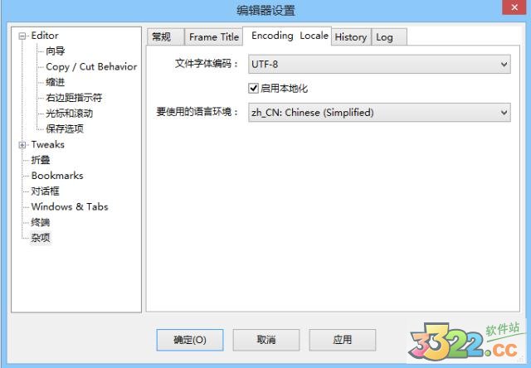The image size is (531, 368).
Task: Select the 向导 tree item
Action: click(x=56, y=51)
